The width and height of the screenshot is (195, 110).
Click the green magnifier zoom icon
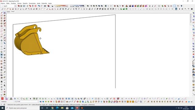(162, 6)
